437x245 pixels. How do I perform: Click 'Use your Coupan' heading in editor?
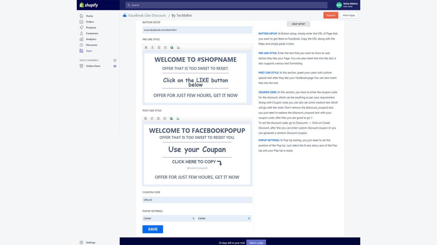coord(197,149)
